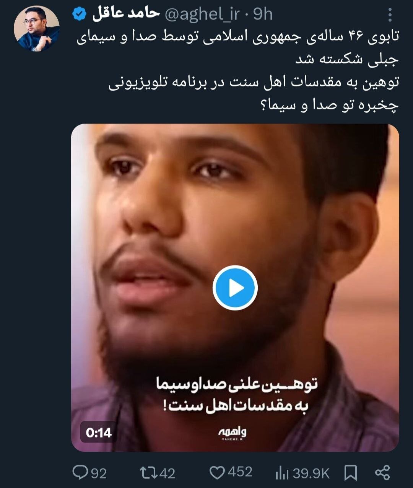Share the tweet using the share icon
Viewport: 413px width, 488px height.
tap(382, 473)
